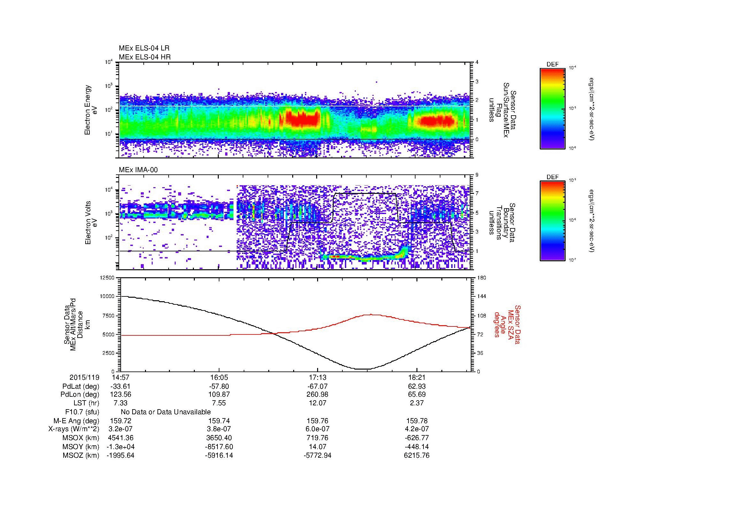Click MSOZ value 6215.76
Viewport: 747px width, 528px height.
[417, 455]
